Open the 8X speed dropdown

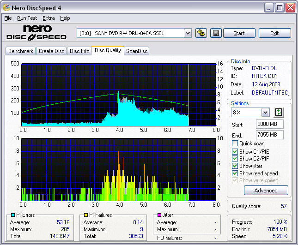pyautogui.click(x=265, y=113)
